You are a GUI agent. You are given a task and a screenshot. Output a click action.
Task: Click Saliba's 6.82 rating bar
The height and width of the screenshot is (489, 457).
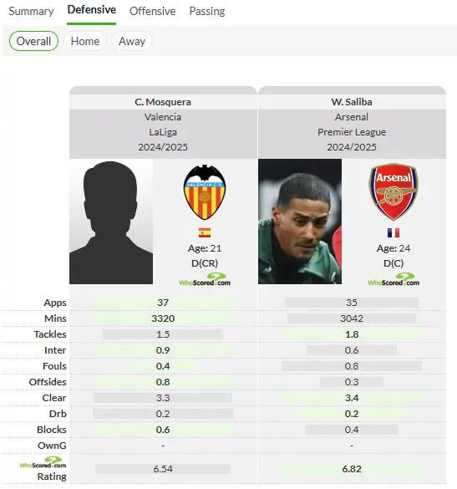point(352,469)
